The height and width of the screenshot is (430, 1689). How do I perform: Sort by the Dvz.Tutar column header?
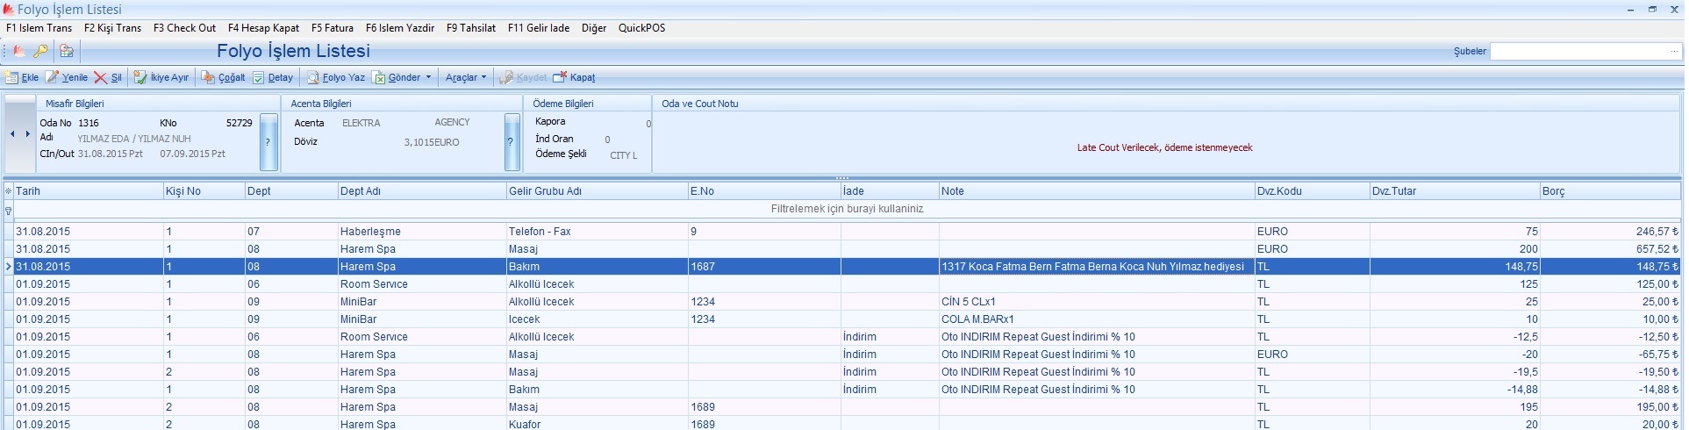point(1455,191)
